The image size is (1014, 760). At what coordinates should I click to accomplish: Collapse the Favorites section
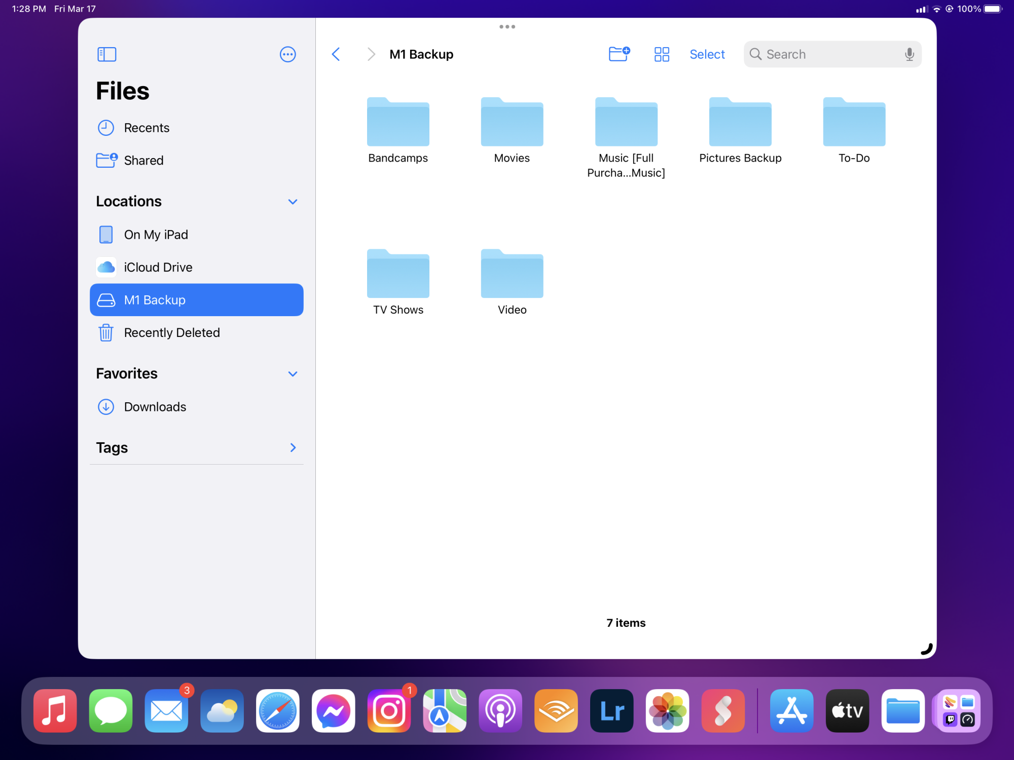pos(294,373)
